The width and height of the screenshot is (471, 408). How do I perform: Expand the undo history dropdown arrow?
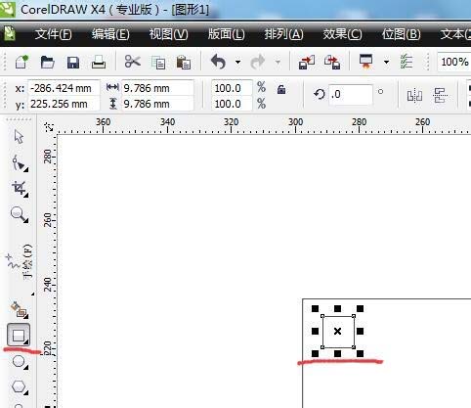(238, 62)
